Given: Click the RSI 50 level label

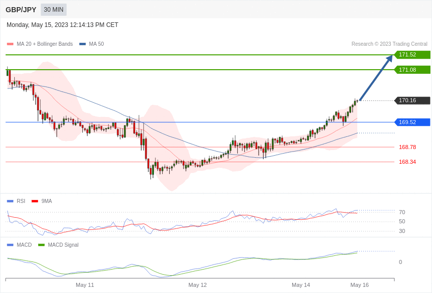Looking at the screenshot, I should 402,222.
